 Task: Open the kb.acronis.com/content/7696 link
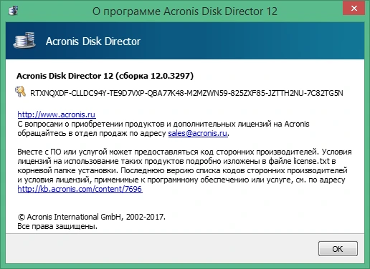point(80,189)
